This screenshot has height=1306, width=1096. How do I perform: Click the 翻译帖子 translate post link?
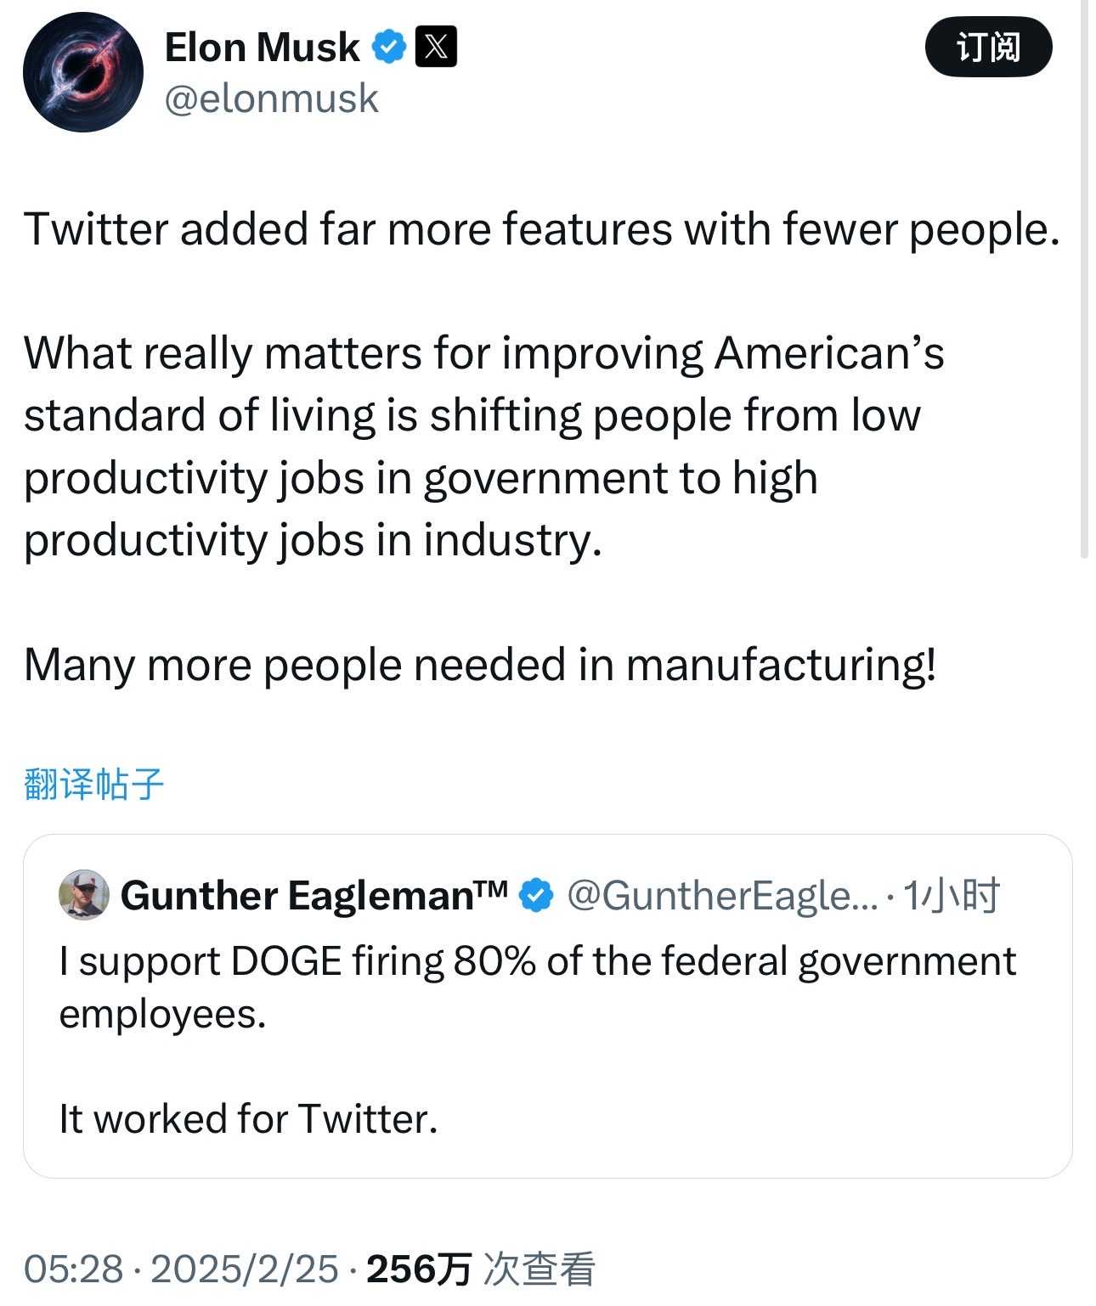click(x=93, y=783)
